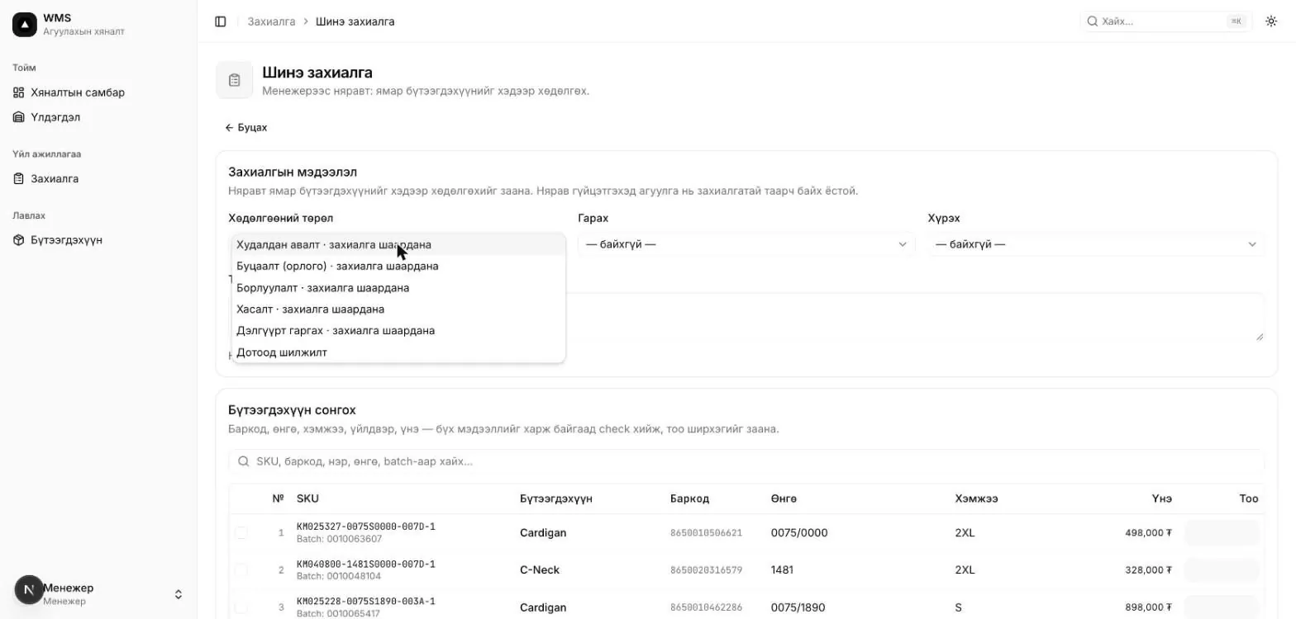The height and width of the screenshot is (619, 1296).
Task: Click the Хэмжээ column header
Action: (976, 499)
